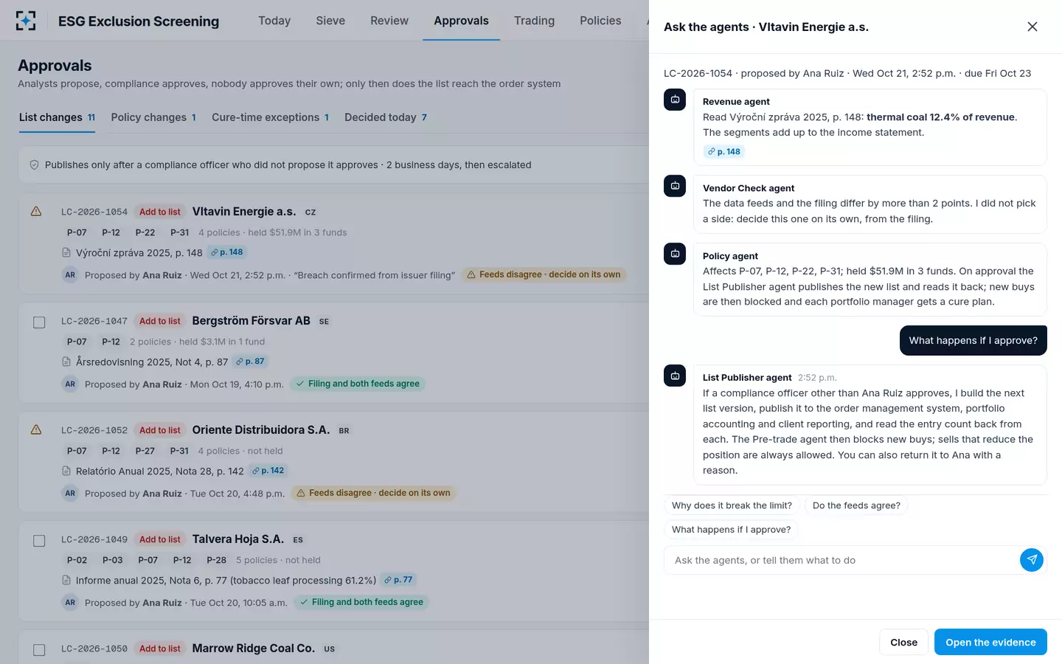Click the document icon beside Relatório Anual 2025
The height and width of the screenshot is (664, 1062).
click(x=66, y=471)
